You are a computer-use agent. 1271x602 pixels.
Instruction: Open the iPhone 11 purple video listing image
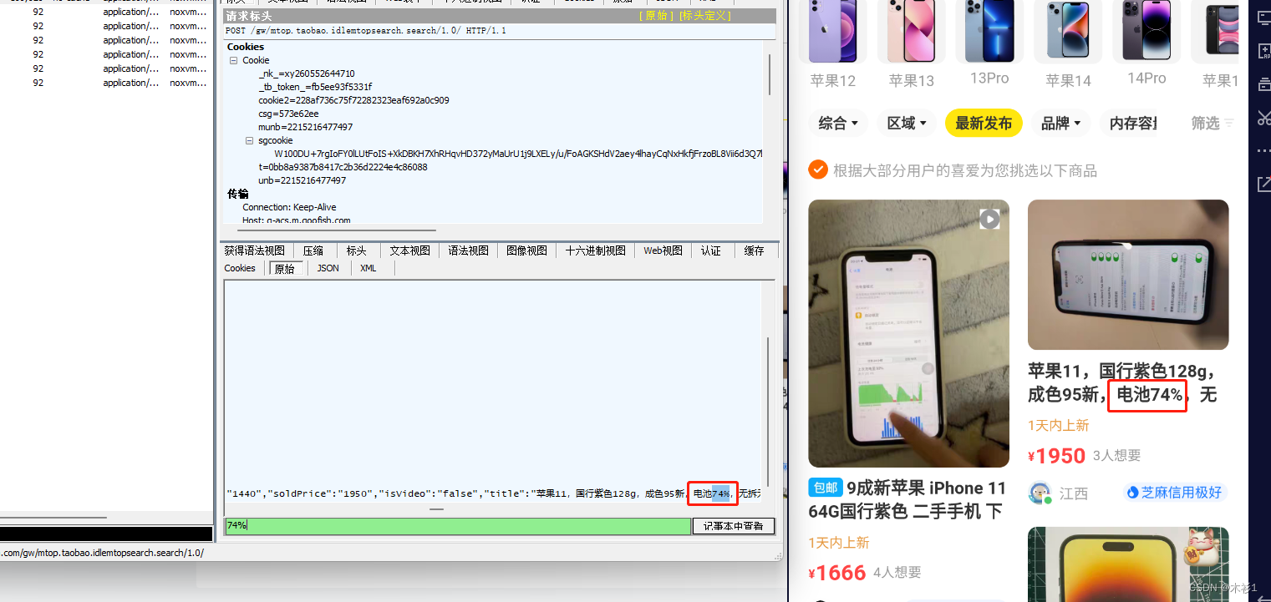[x=908, y=333]
